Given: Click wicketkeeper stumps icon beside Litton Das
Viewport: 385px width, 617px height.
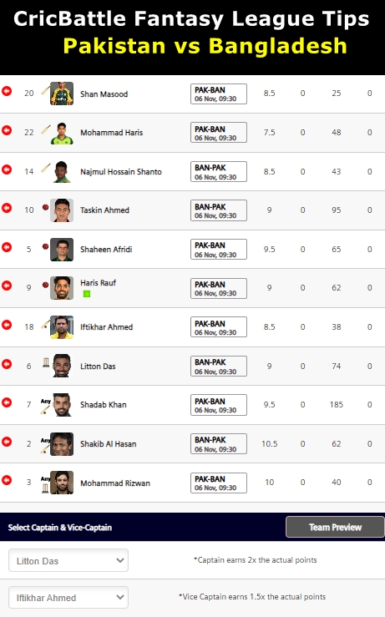Looking at the screenshot, I should click(46, 362).
